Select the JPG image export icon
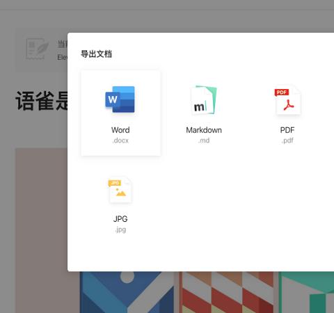This screenshot has width=334, height=313. click(120, 190)
